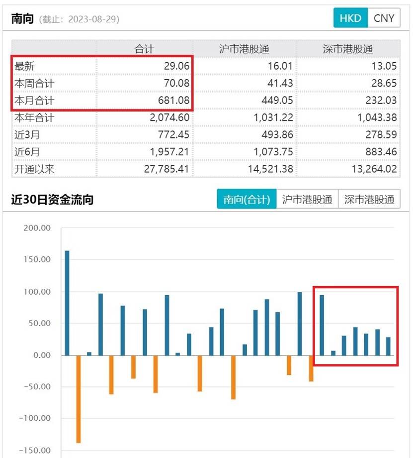The width and height of the screenshot is (413, 458).
Task: Click the 本年合计 value 2,074.60
Action: (169, 117)
